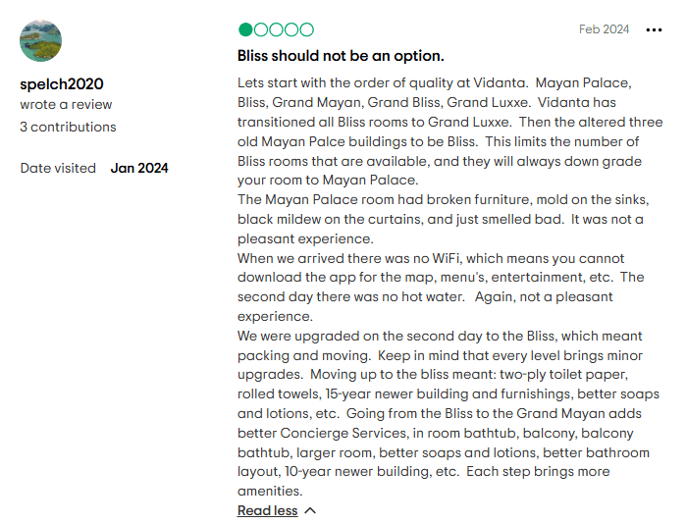
Task: Click the "3 contributions" text
Action: pyautogui.click(x=68, y=127)
